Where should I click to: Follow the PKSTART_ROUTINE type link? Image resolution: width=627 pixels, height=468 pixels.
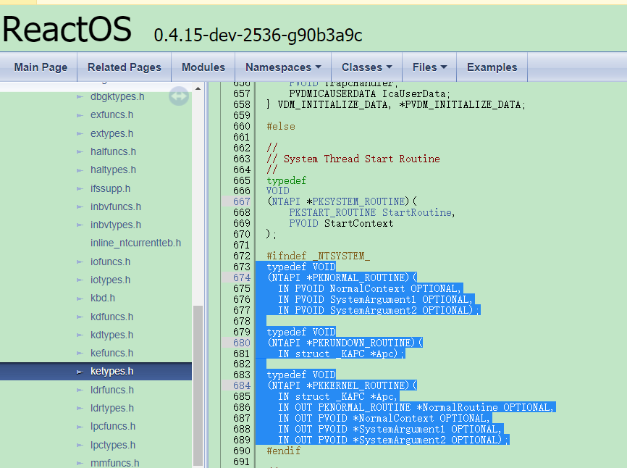coord(332,212)
